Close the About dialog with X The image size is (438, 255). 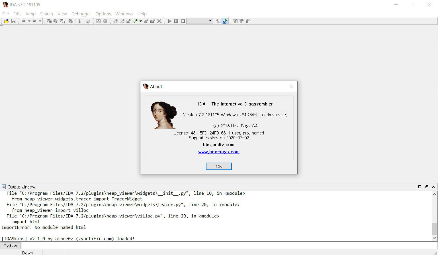point(291,86)
